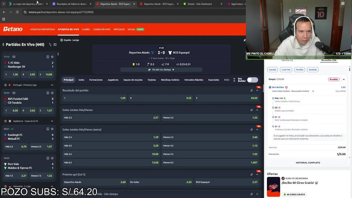This screenshot has height=198, width=352.
Task: Open the Apuestas Deportivas menu
Action: click(x=42, y=29)
